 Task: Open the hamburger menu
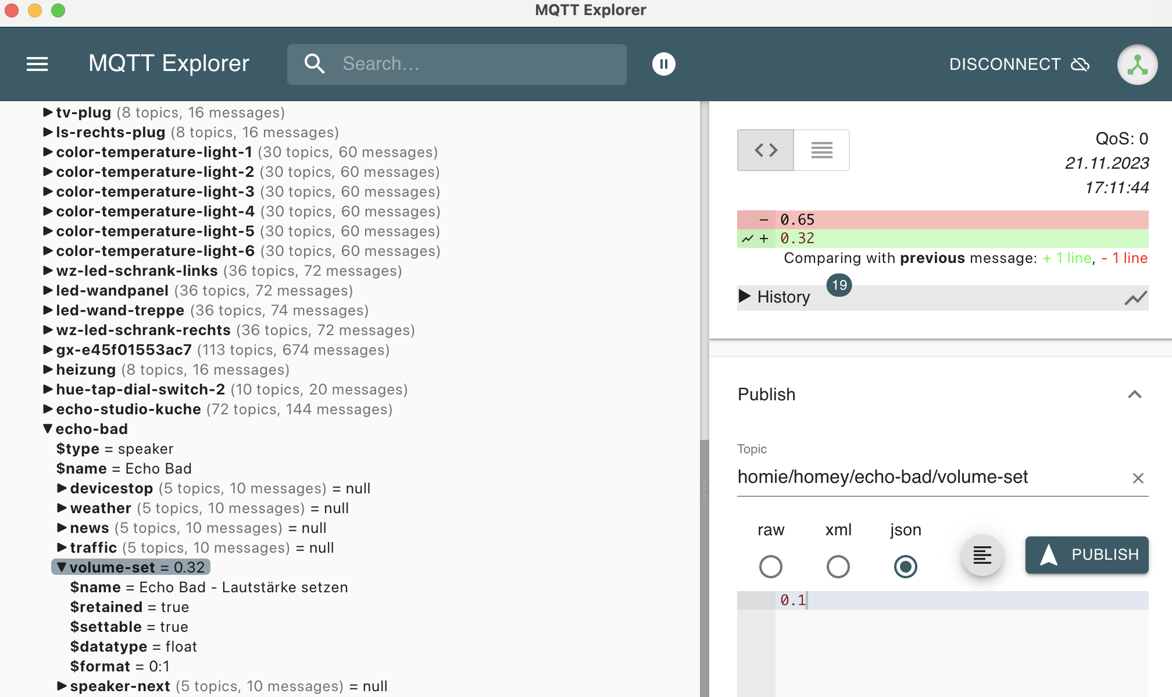(37, 64)
